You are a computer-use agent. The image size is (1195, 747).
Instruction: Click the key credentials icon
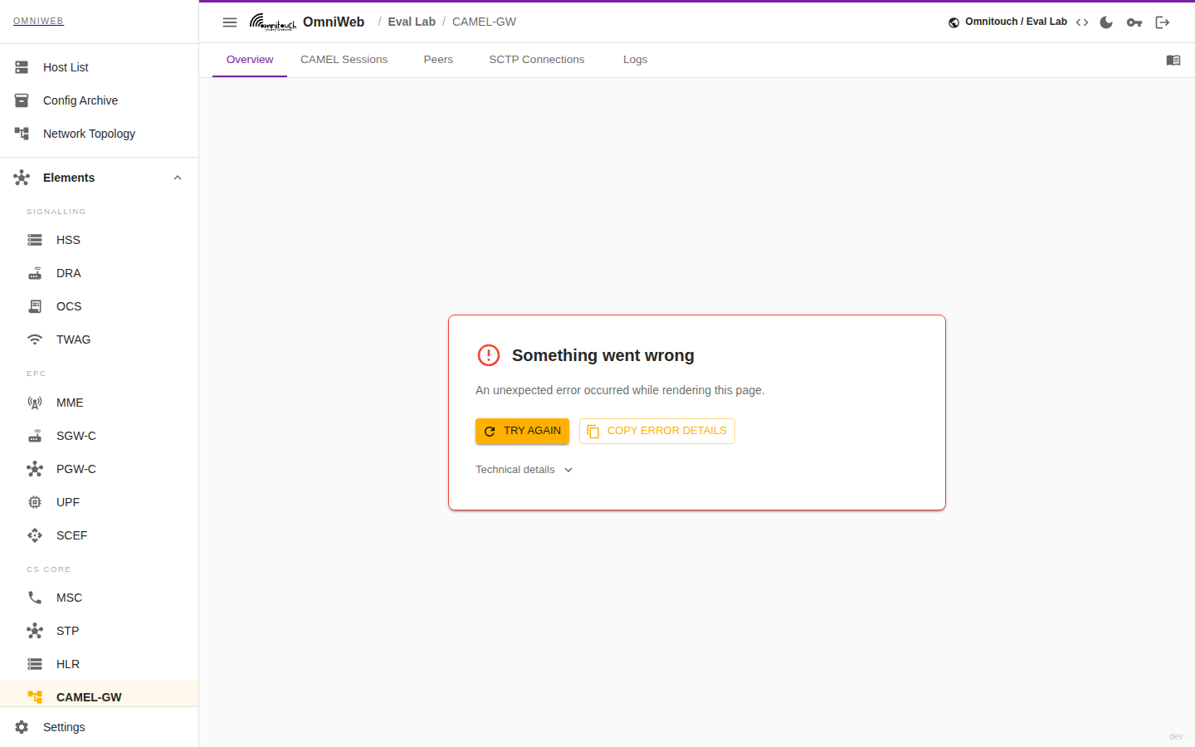(1134, 22)
